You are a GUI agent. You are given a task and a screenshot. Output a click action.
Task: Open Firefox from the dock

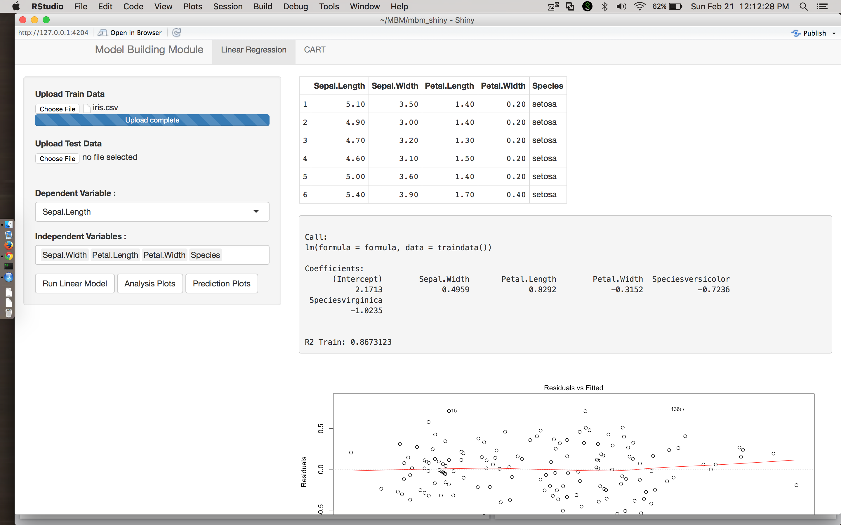9,246
